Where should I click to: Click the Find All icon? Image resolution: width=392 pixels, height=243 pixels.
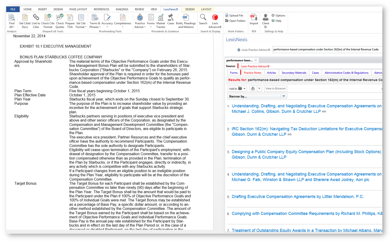(x=11, y=18)
